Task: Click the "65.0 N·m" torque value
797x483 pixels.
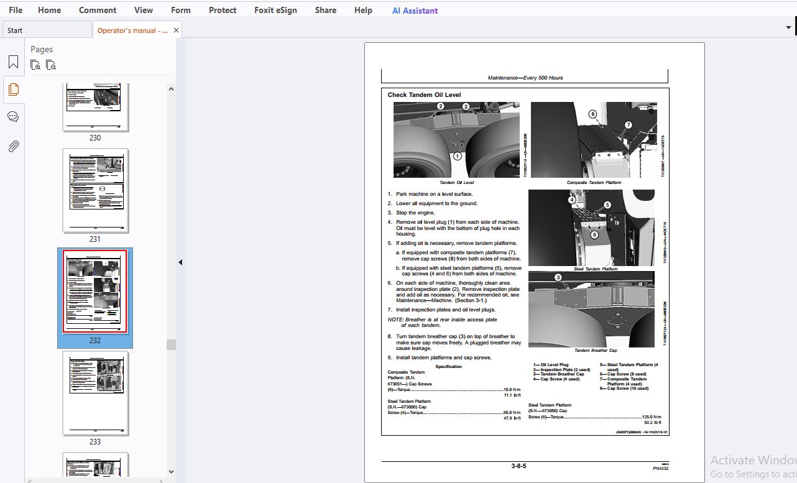Action: point(512,413)
